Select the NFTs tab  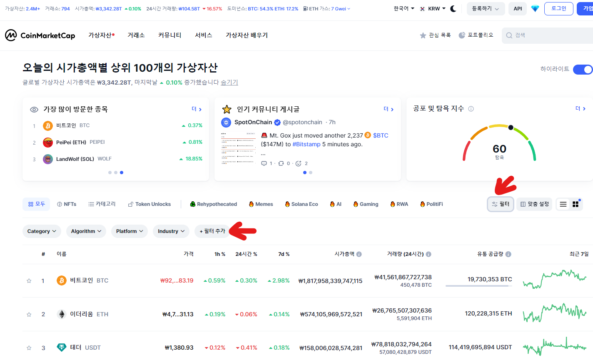pyautogui.click(x=67, y=204)
